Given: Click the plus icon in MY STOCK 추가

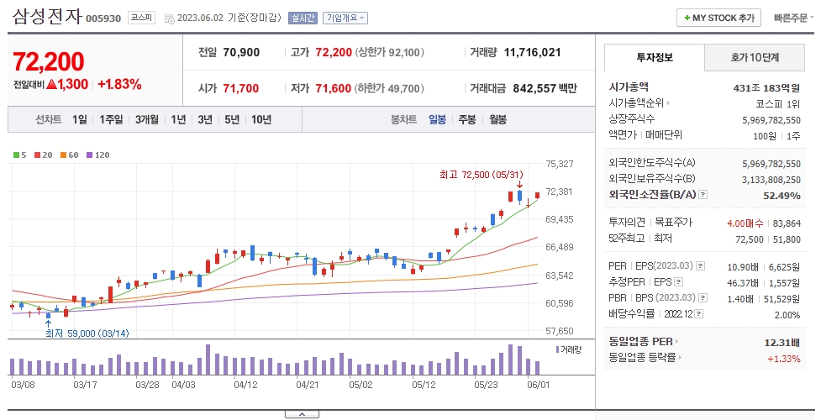Looking at the screenshot, I should [687, 18].
